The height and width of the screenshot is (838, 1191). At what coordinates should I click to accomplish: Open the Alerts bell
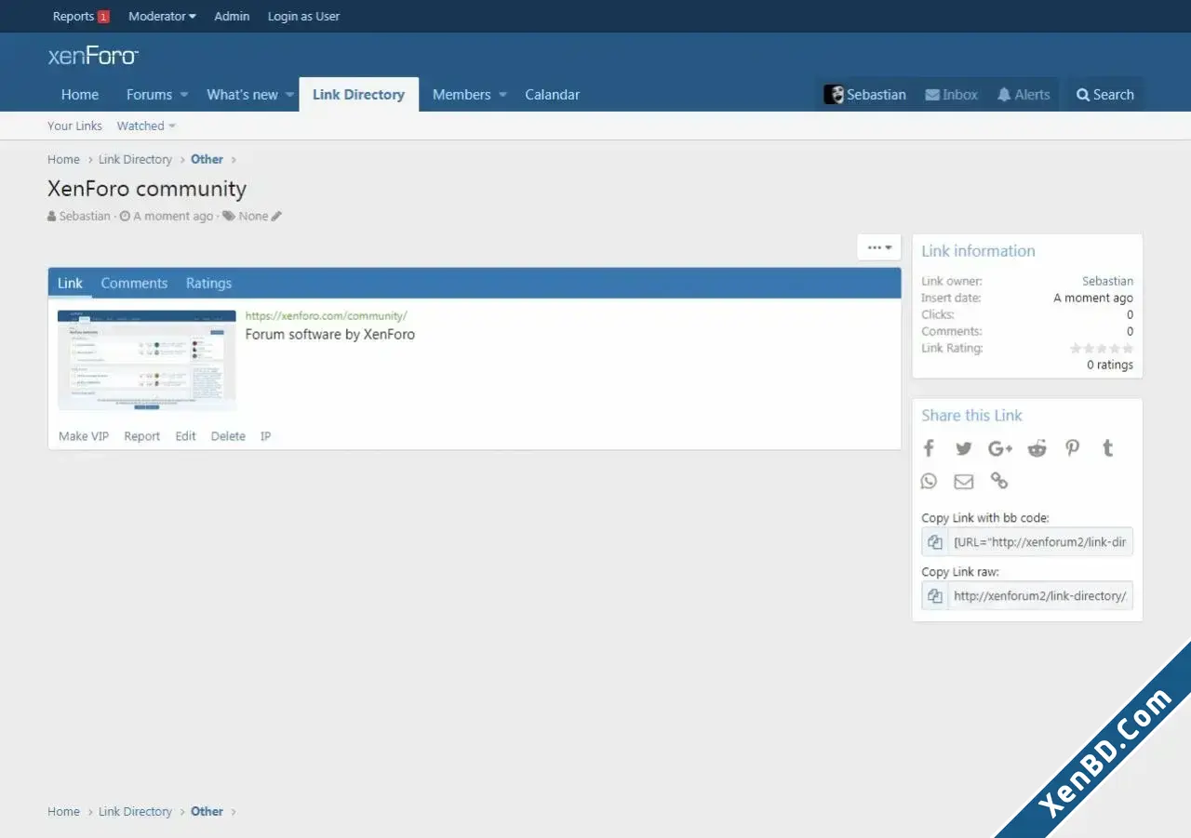click(1004, 95)
